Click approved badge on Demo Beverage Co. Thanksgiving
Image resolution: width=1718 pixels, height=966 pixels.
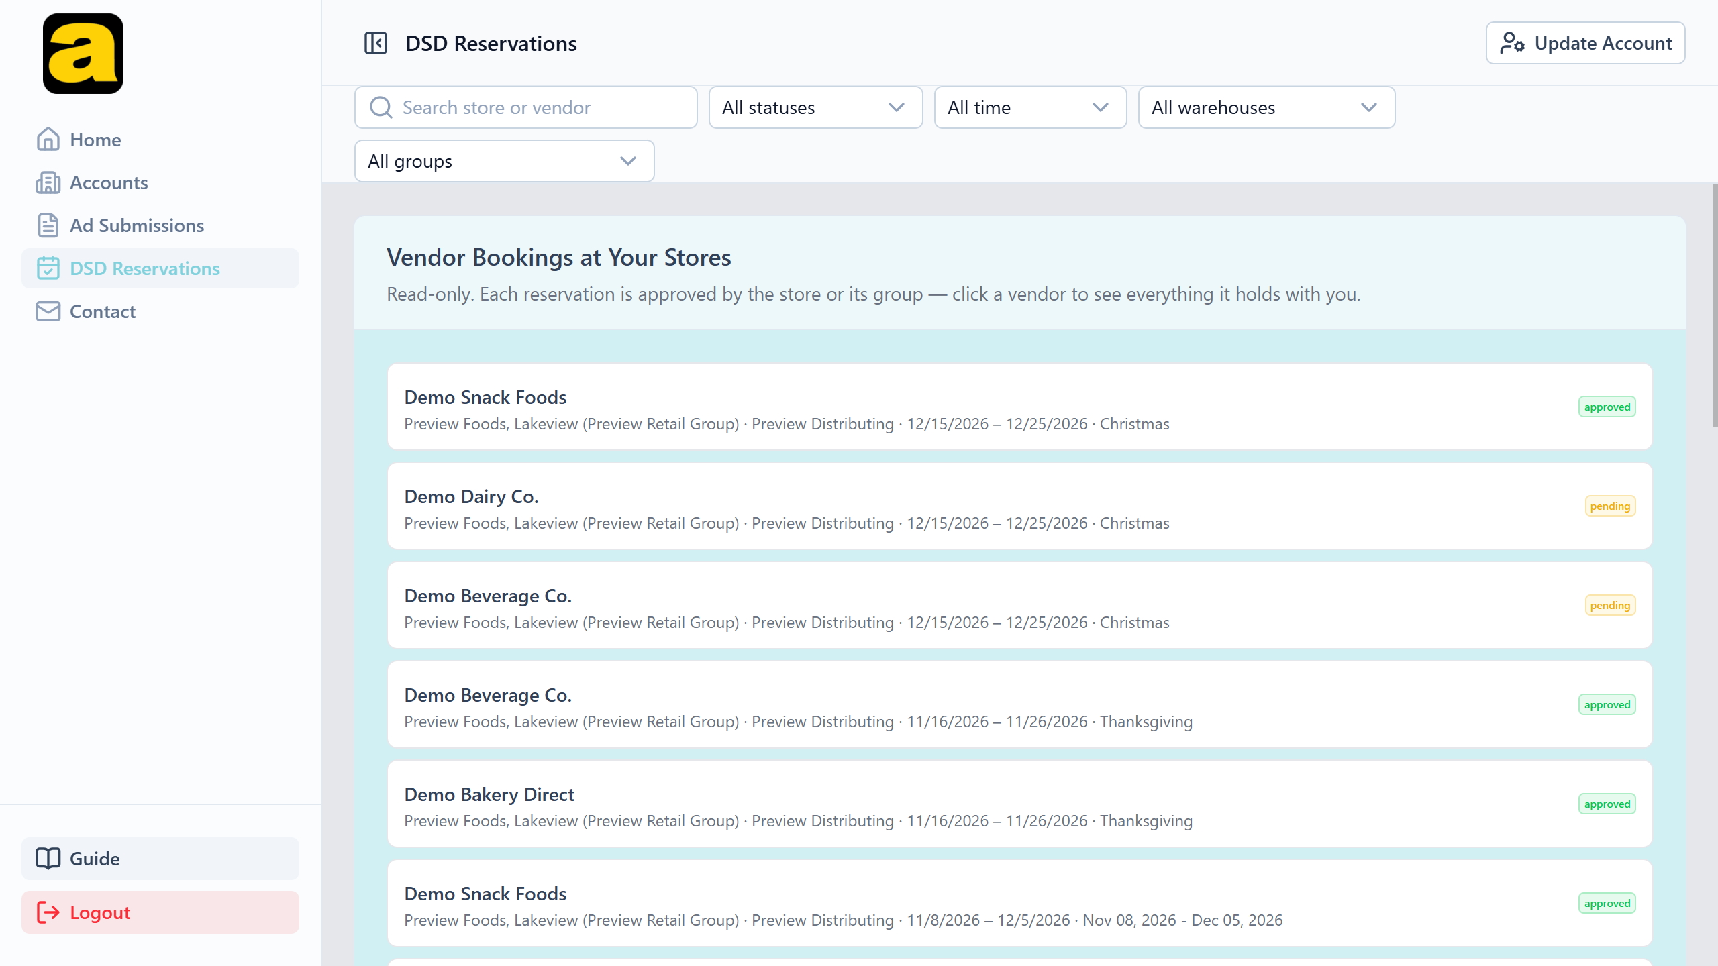[1607, 704]
